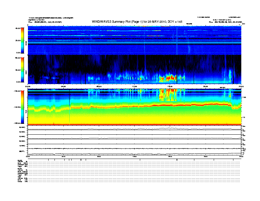
Task: Click the 12:00 time axis tick label
Action: (134, 86)
